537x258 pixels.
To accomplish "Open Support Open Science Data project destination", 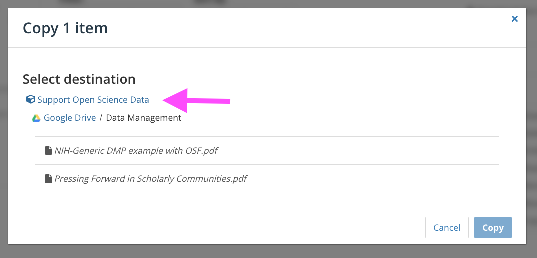I will tap(93, 100).
